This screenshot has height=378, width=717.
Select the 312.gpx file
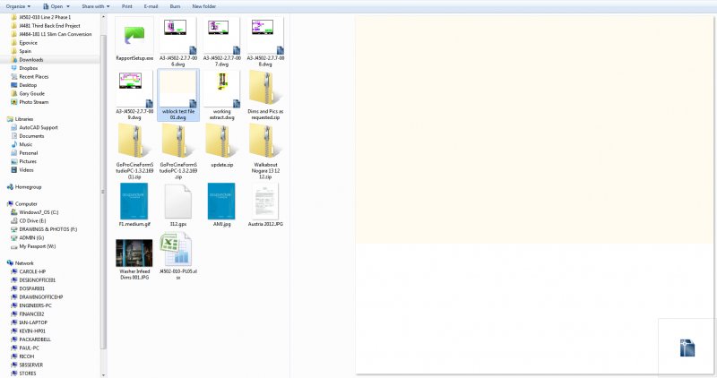177,205
